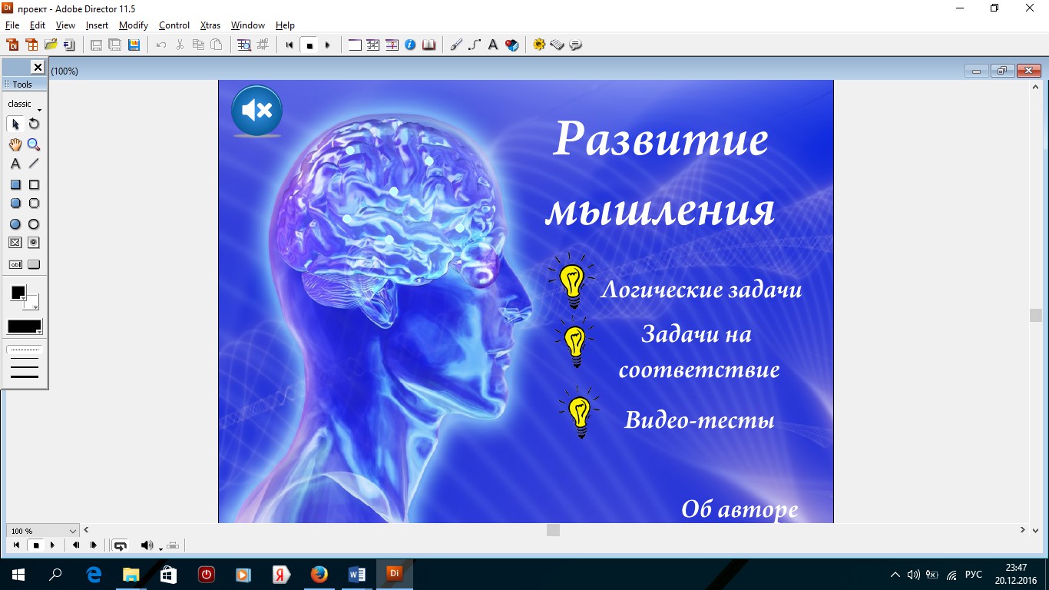Choose the outline Rectangle tool
The height and width of the screenshot is (590, 1049).
coord(34,184)
